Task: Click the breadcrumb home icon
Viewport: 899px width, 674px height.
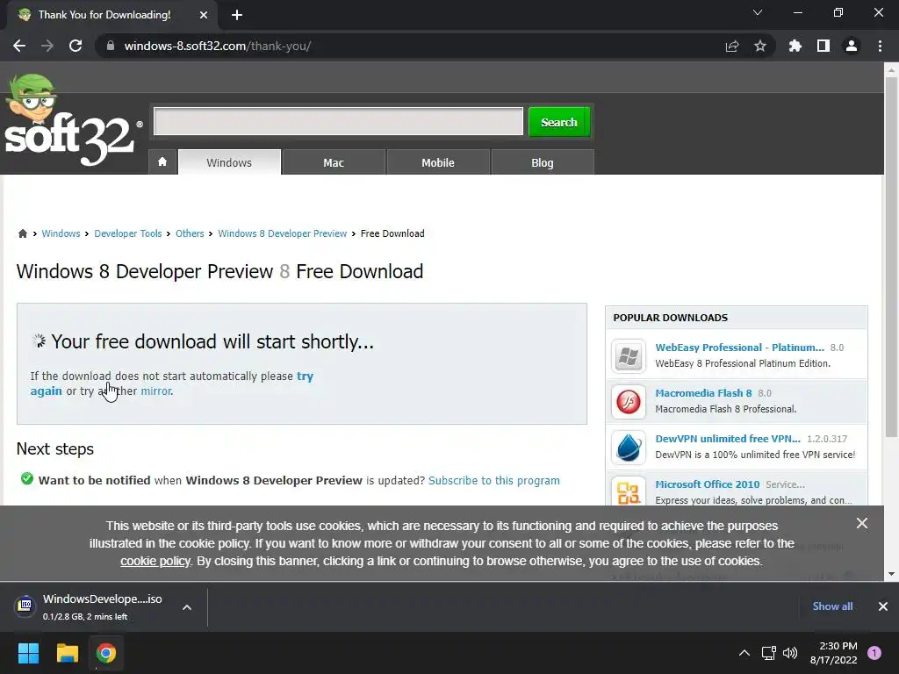Action: tap(23, 233)
